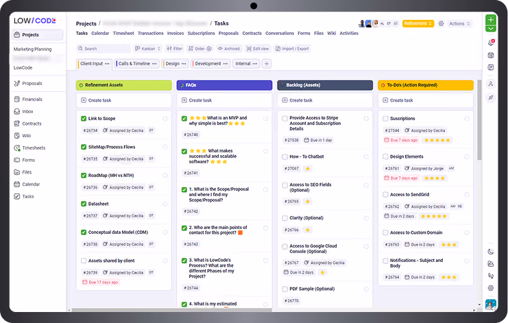Open Contracts in the left sidebar
The image size is (508, 323).
point(27,123)
